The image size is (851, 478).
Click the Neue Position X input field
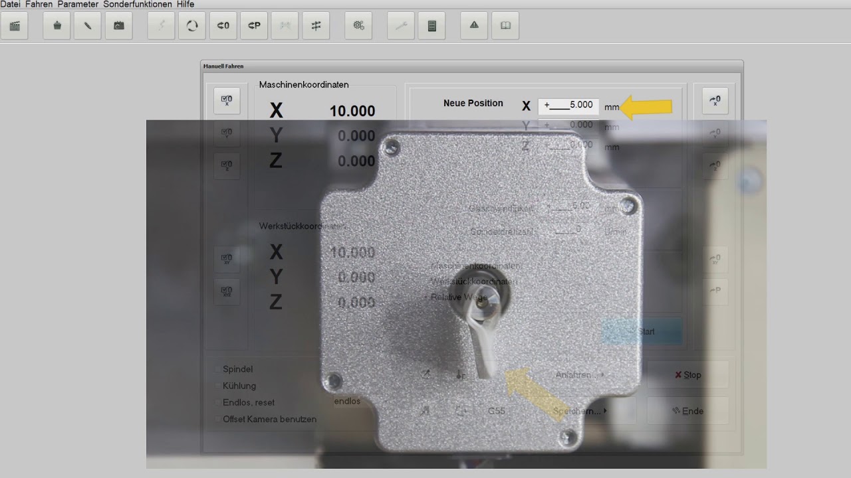click(568, 105)
